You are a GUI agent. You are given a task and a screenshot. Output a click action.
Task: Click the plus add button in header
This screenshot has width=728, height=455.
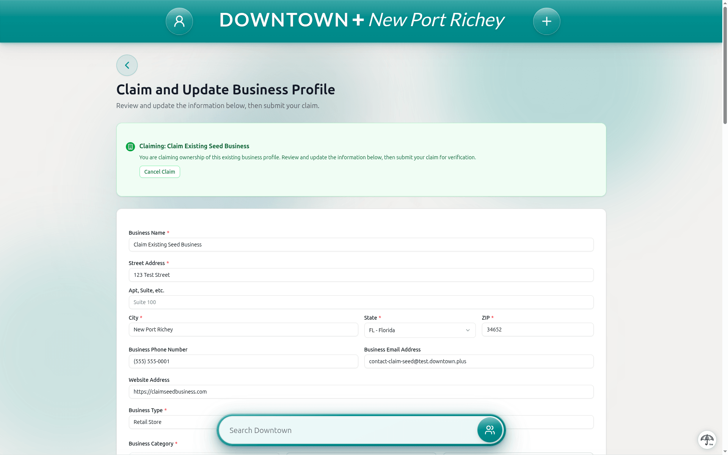coord(546,21)
